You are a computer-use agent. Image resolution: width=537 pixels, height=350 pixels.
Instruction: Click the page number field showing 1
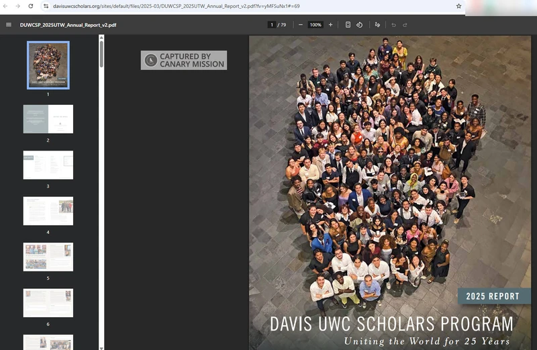(272, 25)
